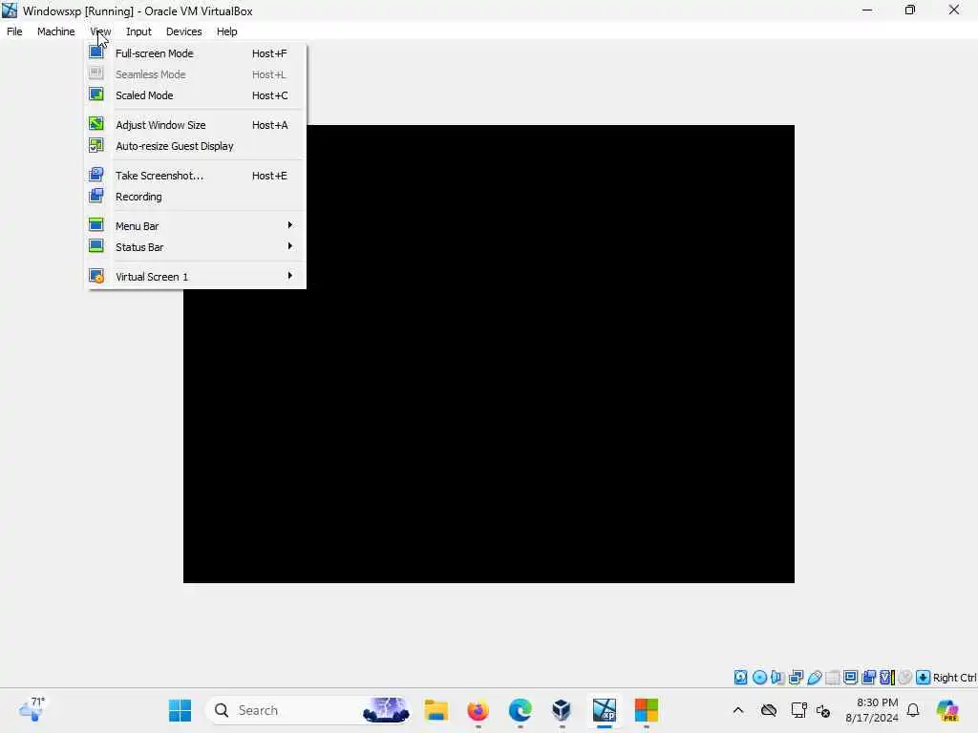This screenshot has width=978, height=733.
Task: Open Microsoft Edge from taskbar
Action: tap(520, 710)
